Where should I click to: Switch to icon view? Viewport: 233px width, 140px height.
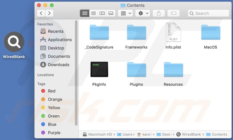pos(85,13)
